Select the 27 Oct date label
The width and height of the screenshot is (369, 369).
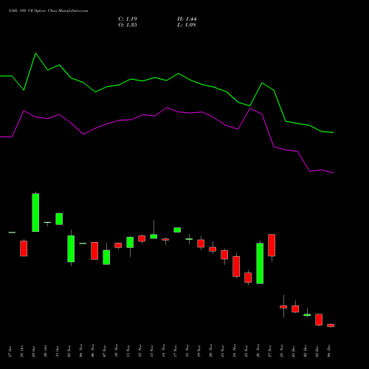(x=10, y=351)
